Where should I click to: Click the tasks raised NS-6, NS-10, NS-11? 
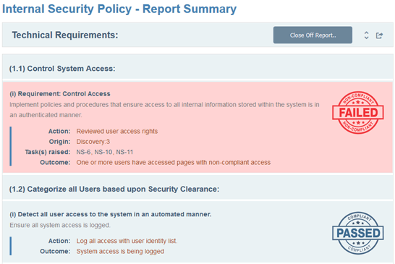pos(105,152)
